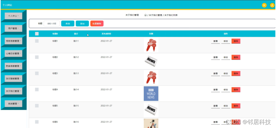Check the checkbox for row 标题1
Viewport: 276px width, 128px height.
37,41
